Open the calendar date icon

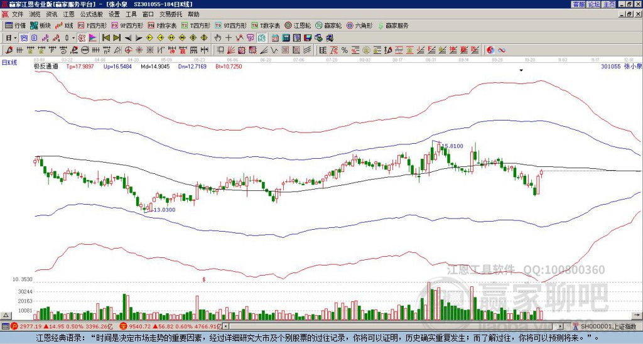(275, 38)
